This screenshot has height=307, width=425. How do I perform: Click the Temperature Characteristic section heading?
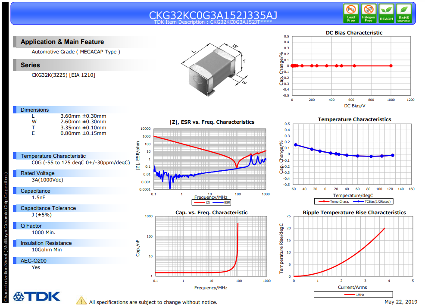tap(53, 156)
